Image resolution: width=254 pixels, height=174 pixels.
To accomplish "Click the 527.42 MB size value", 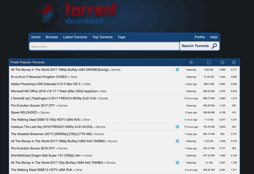I will [209, 155].
